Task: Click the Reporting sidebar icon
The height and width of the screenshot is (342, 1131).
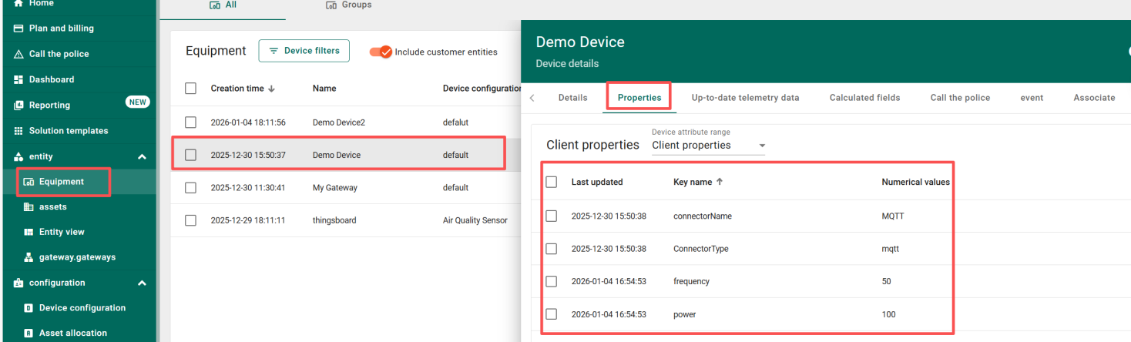Action: pyautogui.click(x=18, y=106)
